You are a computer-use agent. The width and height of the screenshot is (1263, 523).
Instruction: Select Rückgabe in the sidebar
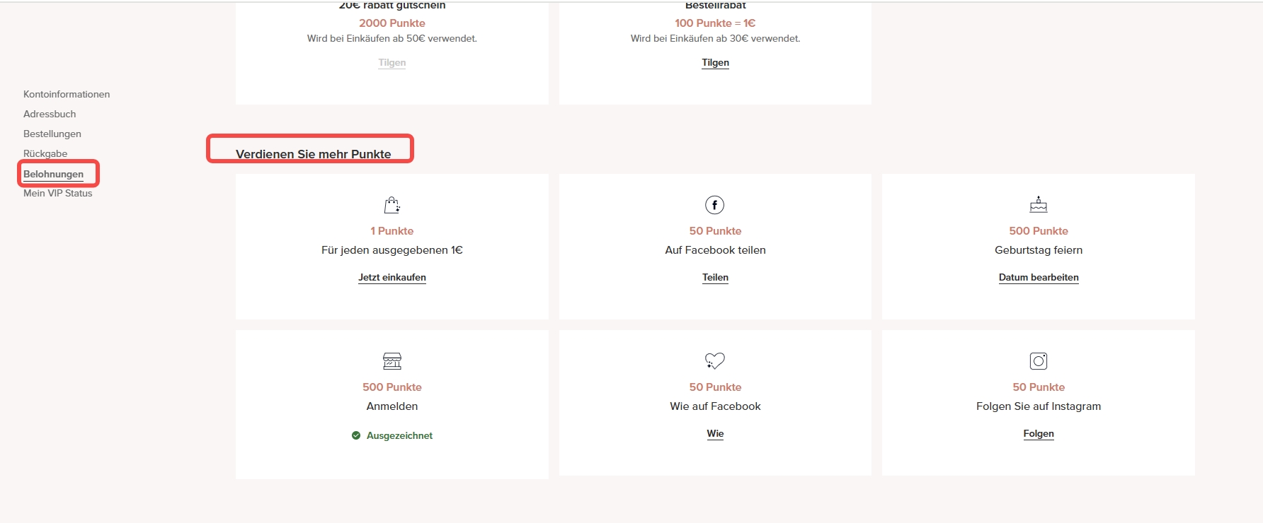coord(45,153)
